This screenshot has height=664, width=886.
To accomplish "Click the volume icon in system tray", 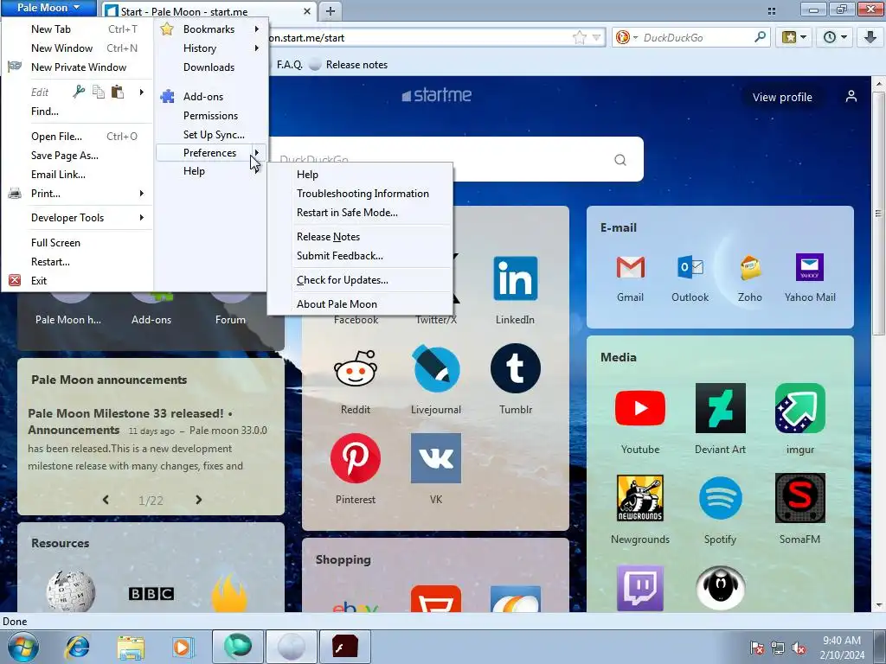I will click(x=799, y=648).
